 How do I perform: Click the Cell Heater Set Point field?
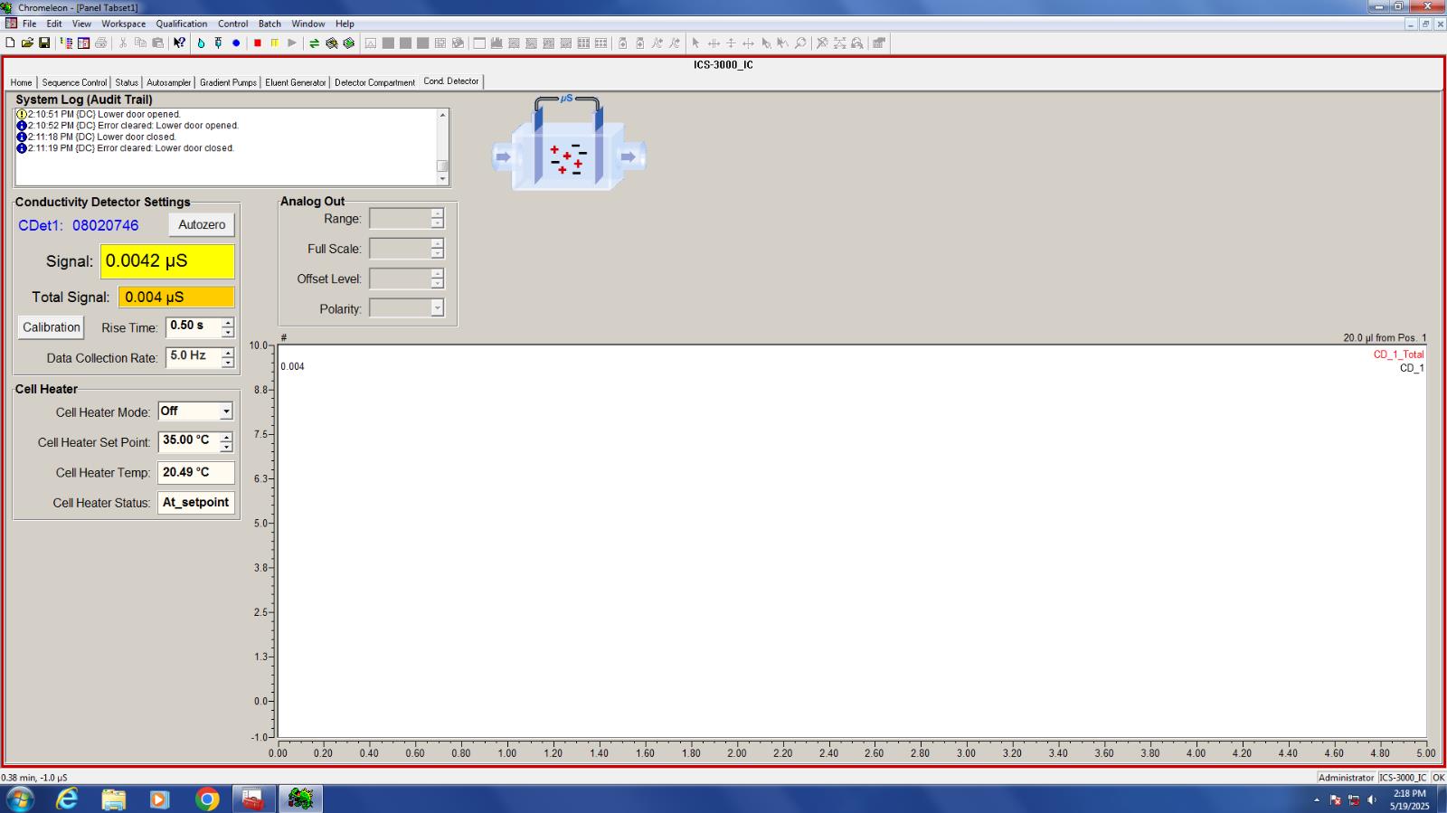(x=188, y=441)
